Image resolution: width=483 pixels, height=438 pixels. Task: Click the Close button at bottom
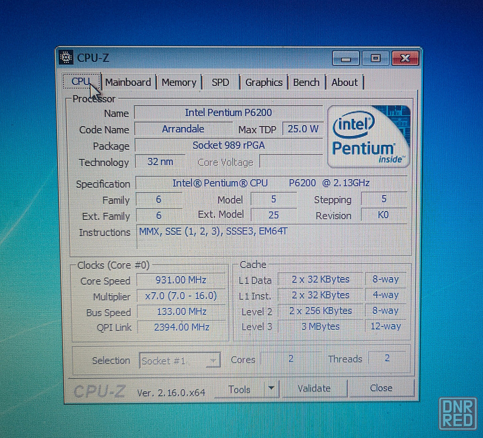(381, 388)
